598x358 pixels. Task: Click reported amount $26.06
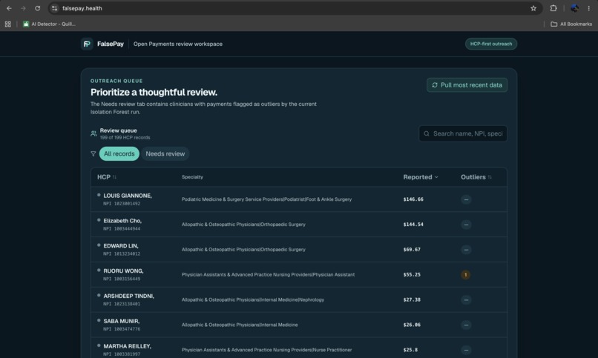pyautogui.click(x=412, y=325)
